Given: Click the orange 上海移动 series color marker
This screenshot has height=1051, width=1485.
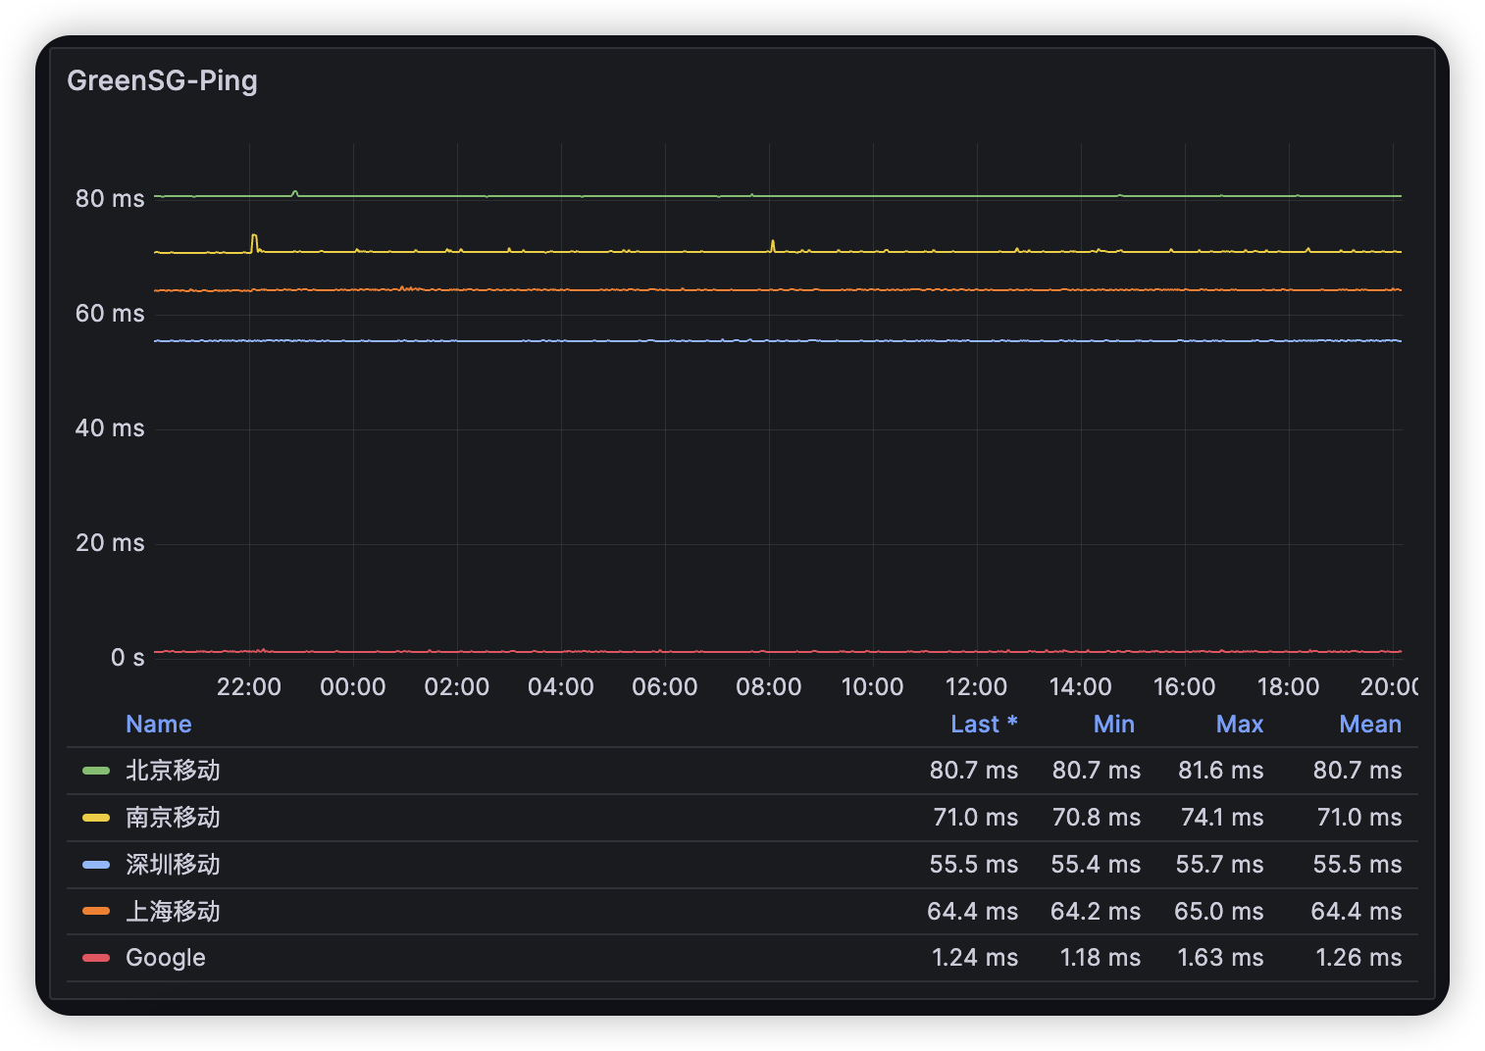Looking at the screenshot, I should (96, 911).
